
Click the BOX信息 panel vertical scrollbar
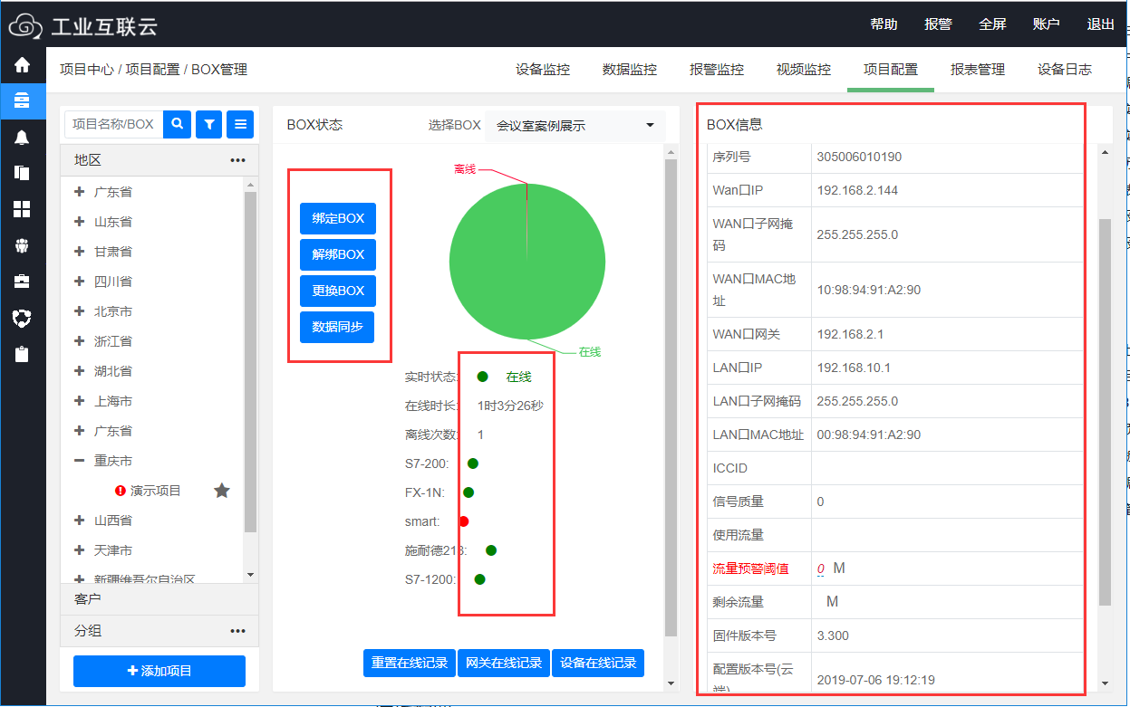click(1105, 412)
